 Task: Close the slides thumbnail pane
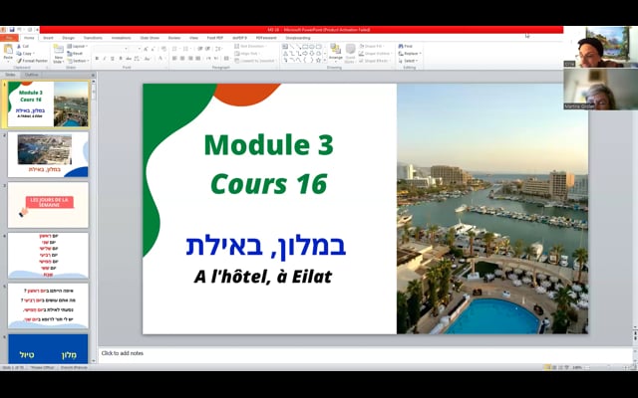pos(93,76)
